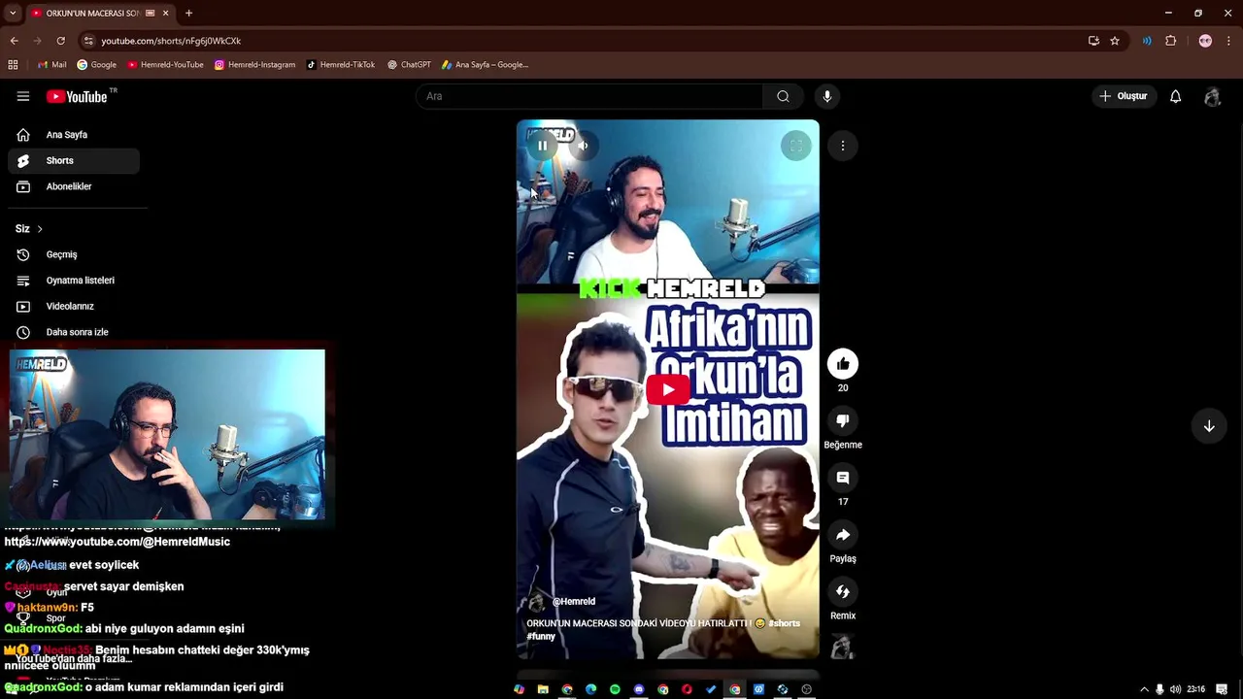The image size is (1243, 699).
Task: Open Daha sonra izle list
Action: tap(74, 332)
